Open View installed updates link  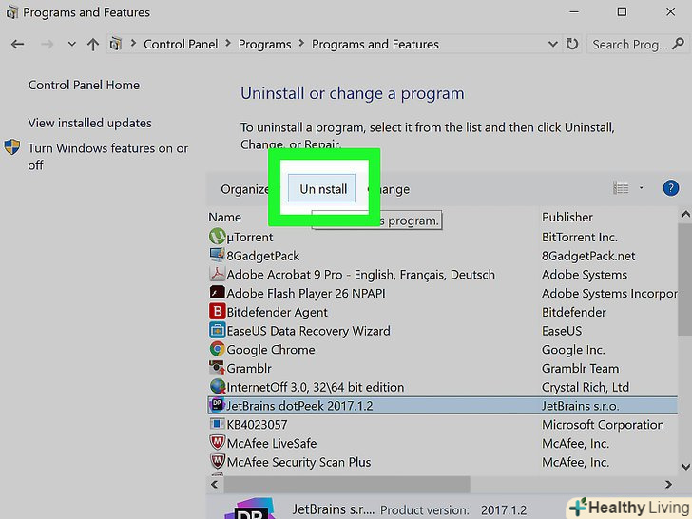[x=89, y=123]
